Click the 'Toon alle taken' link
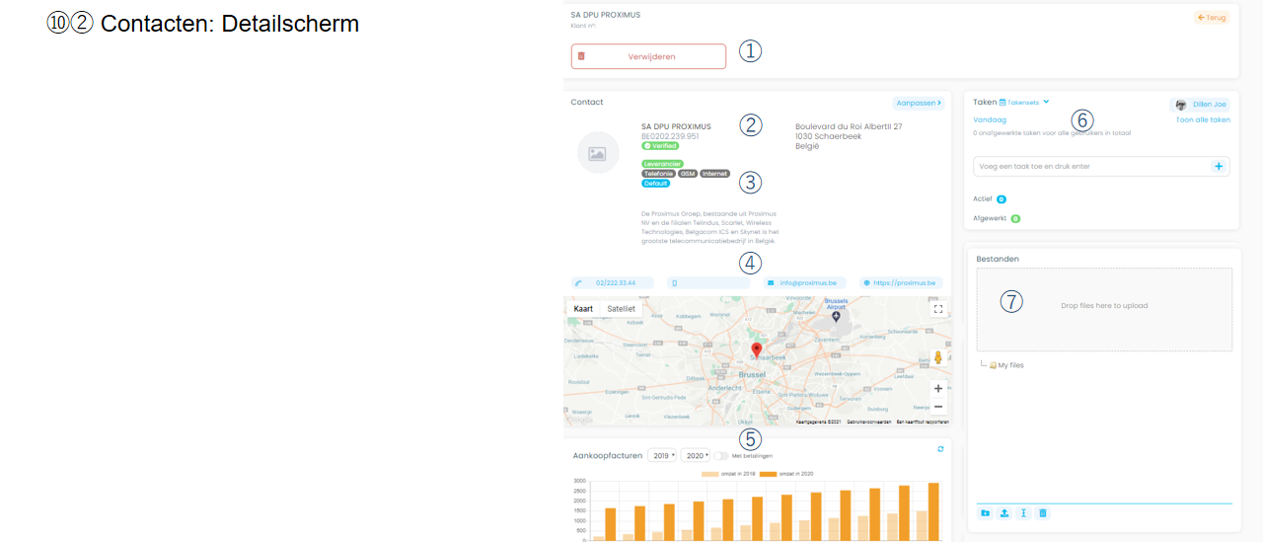 tap(1203, 119)
